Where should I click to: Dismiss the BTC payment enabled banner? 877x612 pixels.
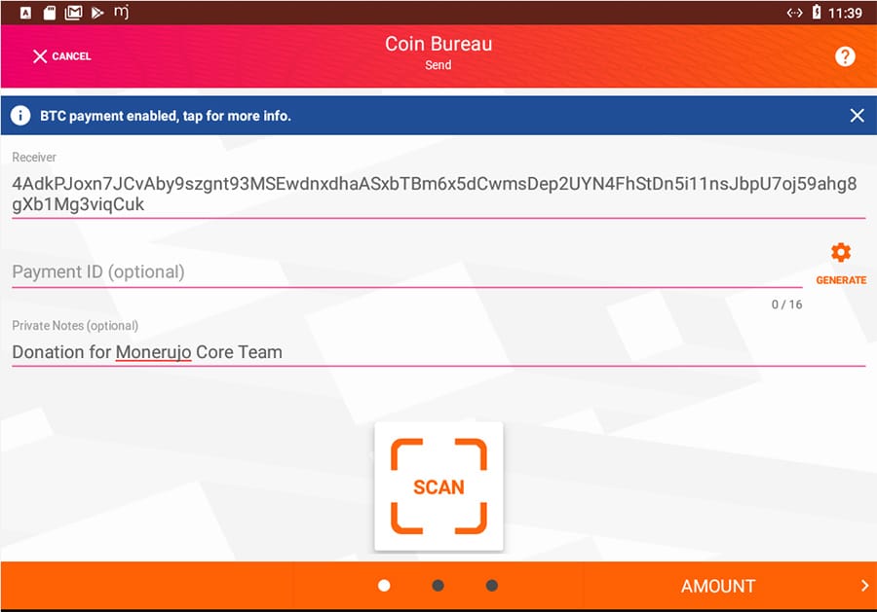tap(857, 116)
